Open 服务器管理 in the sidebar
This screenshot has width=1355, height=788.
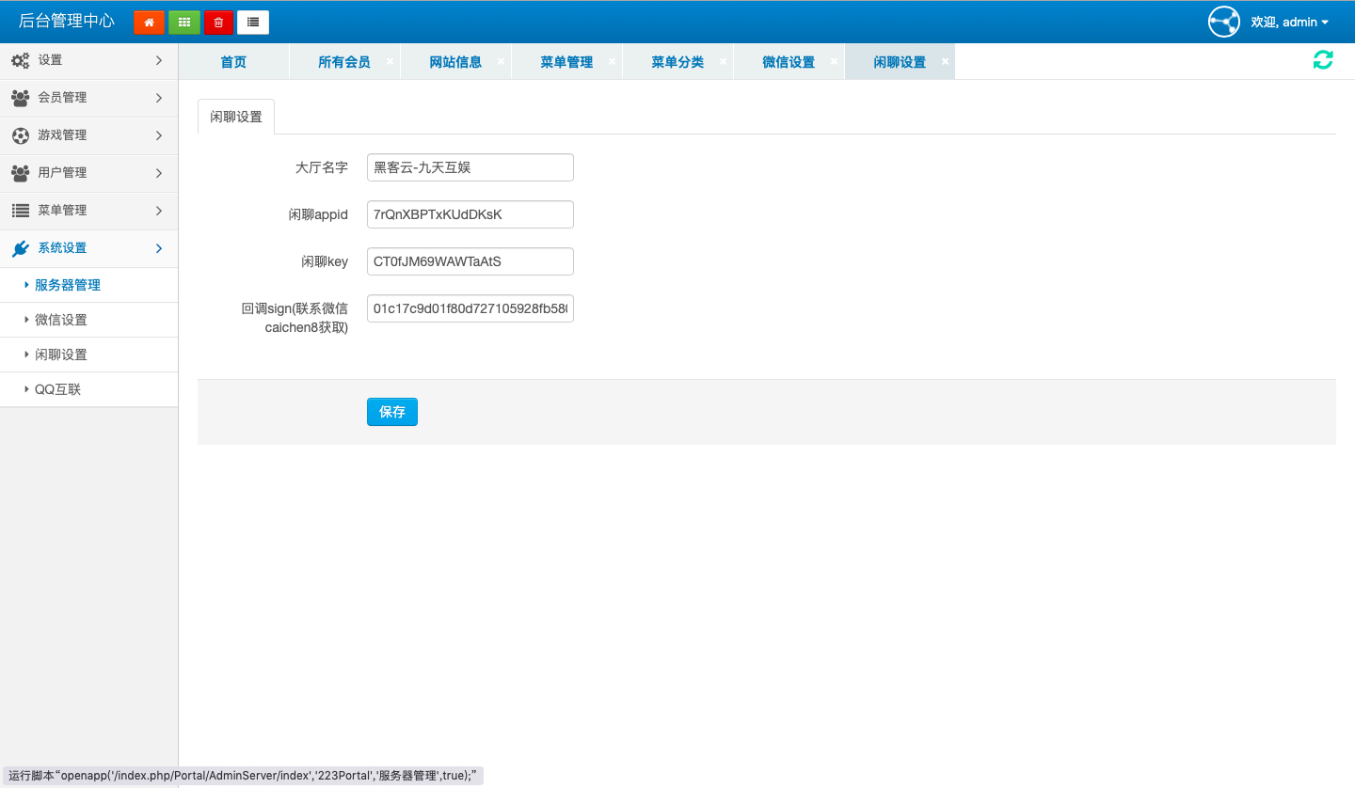click(x=68, y=285)
